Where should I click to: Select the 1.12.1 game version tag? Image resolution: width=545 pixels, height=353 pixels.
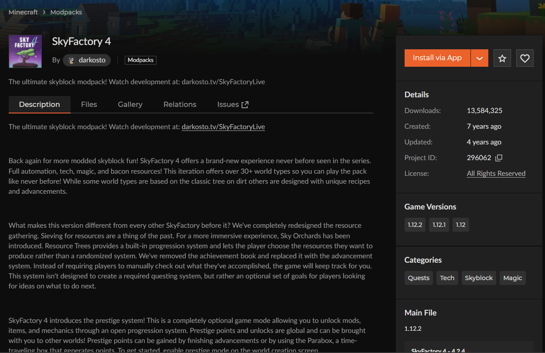point(439,225)
